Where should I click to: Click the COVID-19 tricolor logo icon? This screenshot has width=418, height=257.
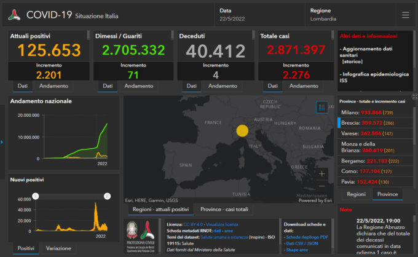pyautogui.click(x=14, y=15)
